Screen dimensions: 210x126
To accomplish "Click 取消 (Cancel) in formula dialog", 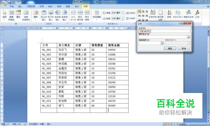I will click(184, 48).
